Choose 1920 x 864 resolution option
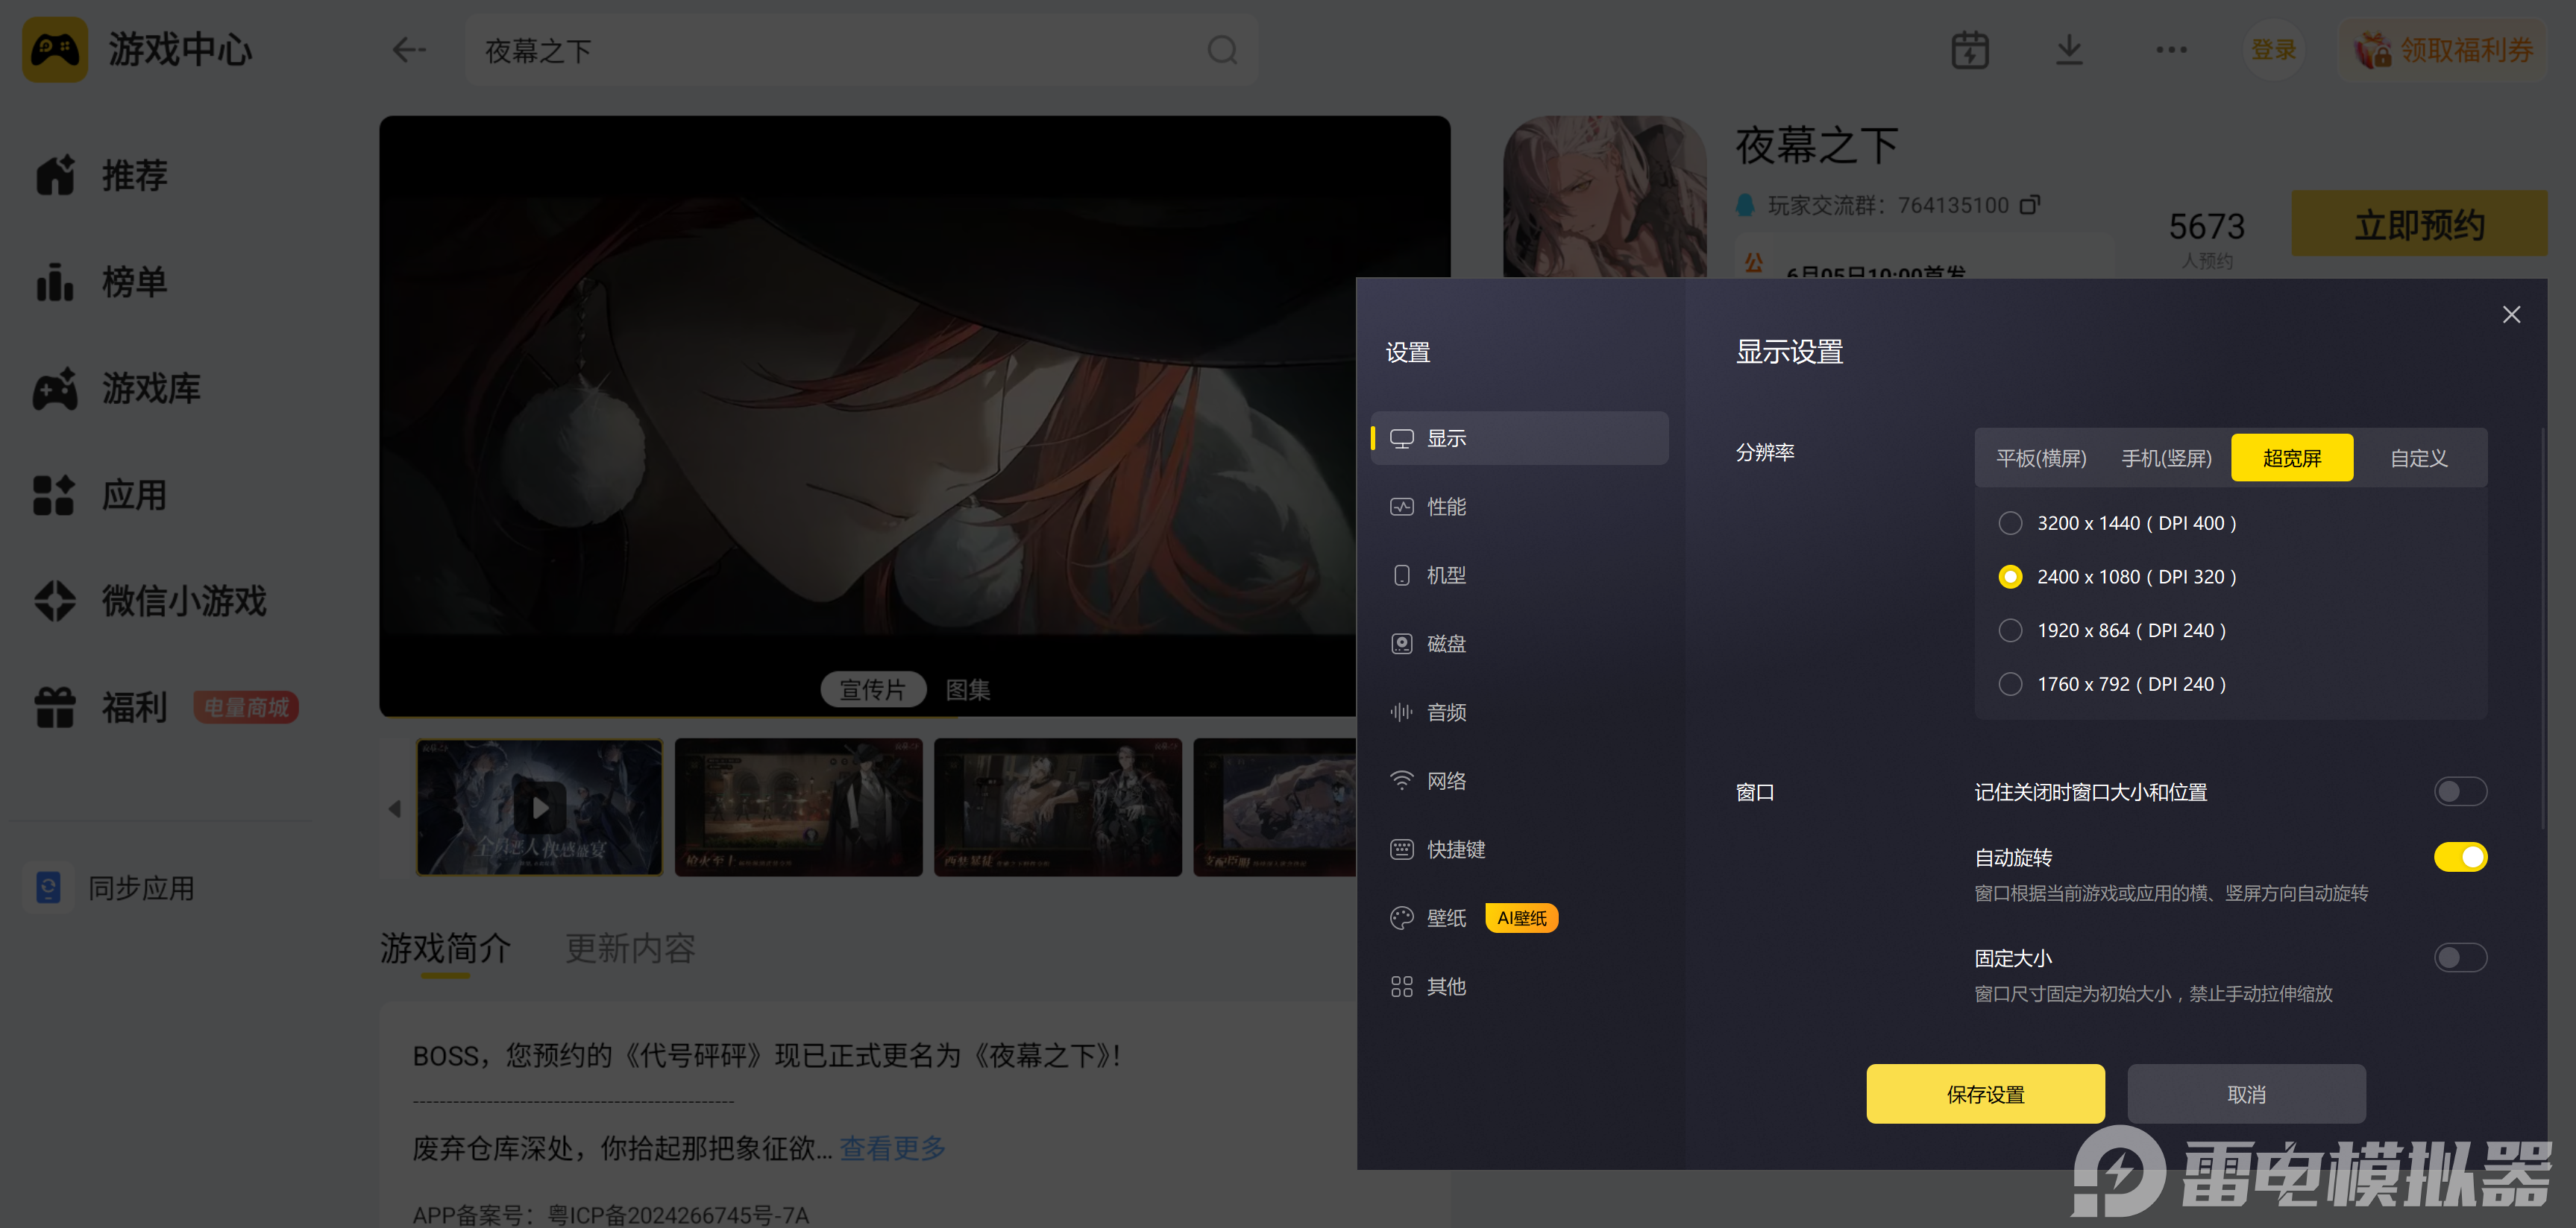2576x1228 pixels. coord(2111,630)
